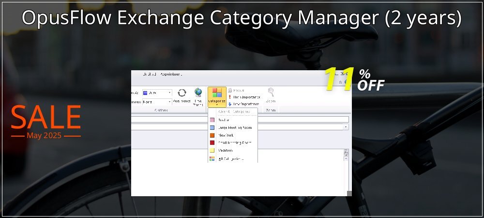Click the up arrow of the body scrollbar
The height and width of the screenshot is (218, 484).
pos(346,158)
